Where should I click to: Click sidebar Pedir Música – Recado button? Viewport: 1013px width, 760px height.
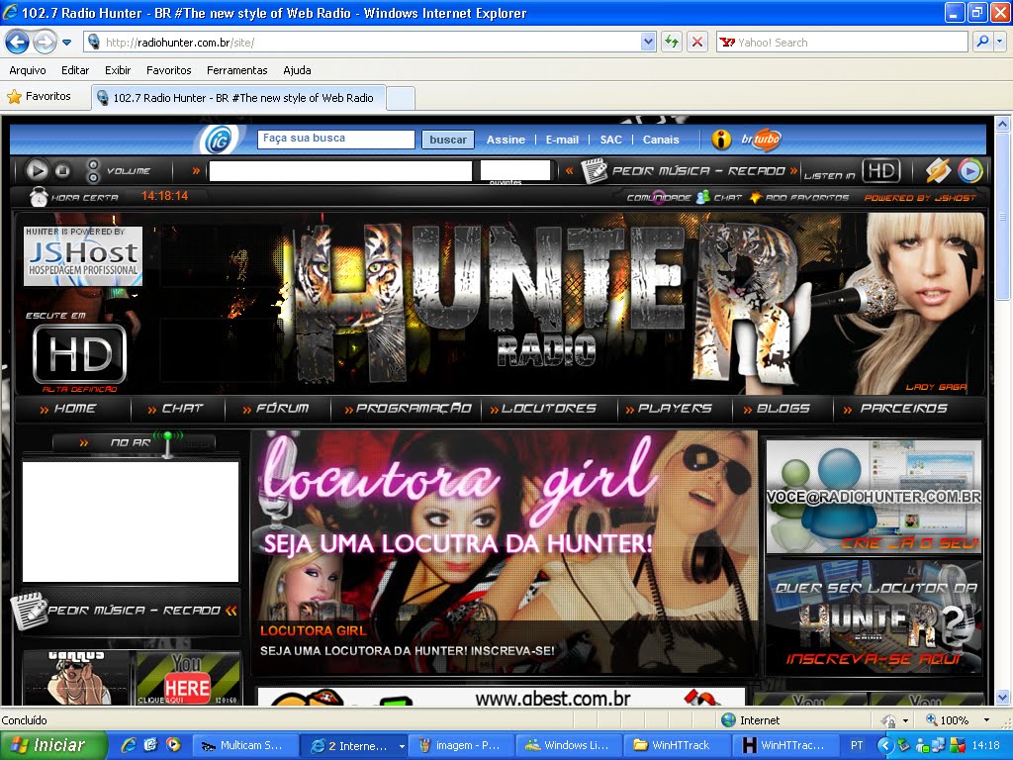coord(126,611)
